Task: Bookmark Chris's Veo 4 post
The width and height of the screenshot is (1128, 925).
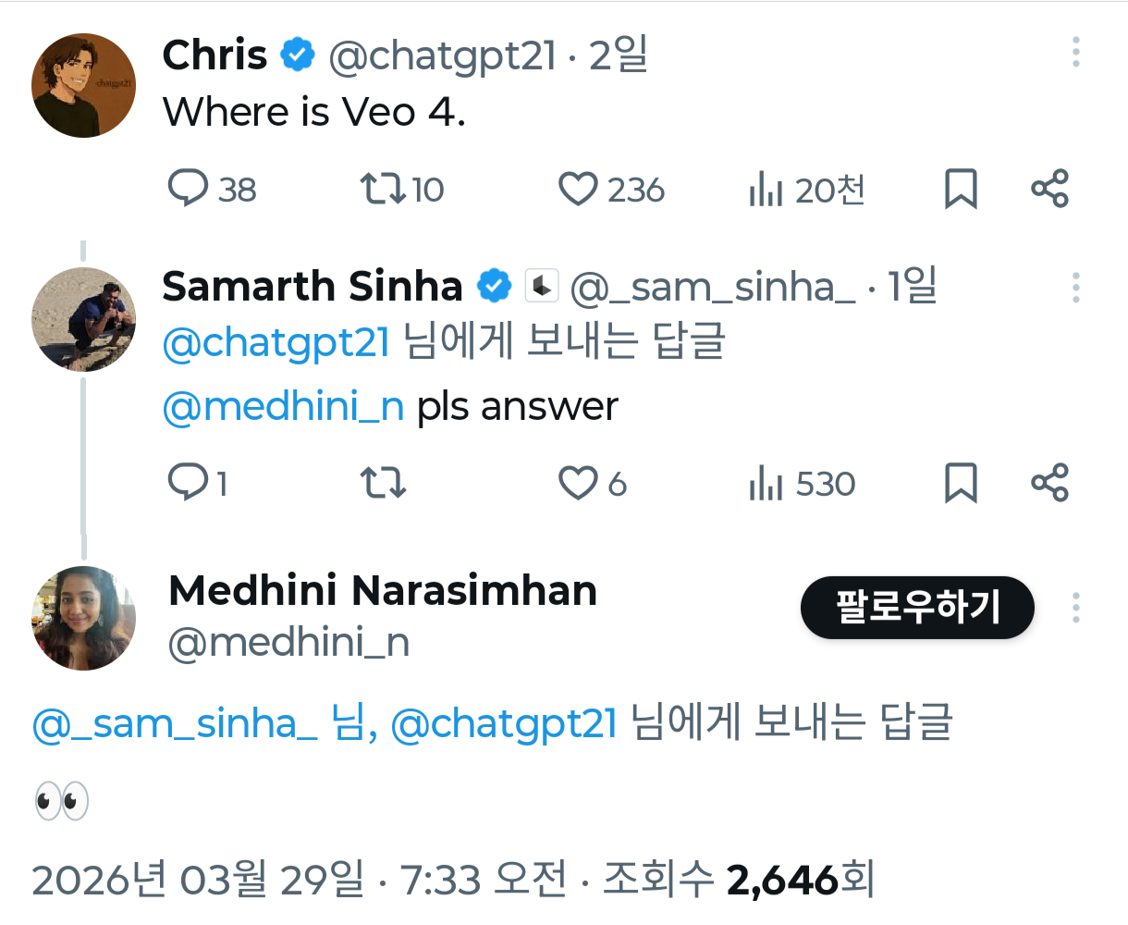Action: [961, 189]
